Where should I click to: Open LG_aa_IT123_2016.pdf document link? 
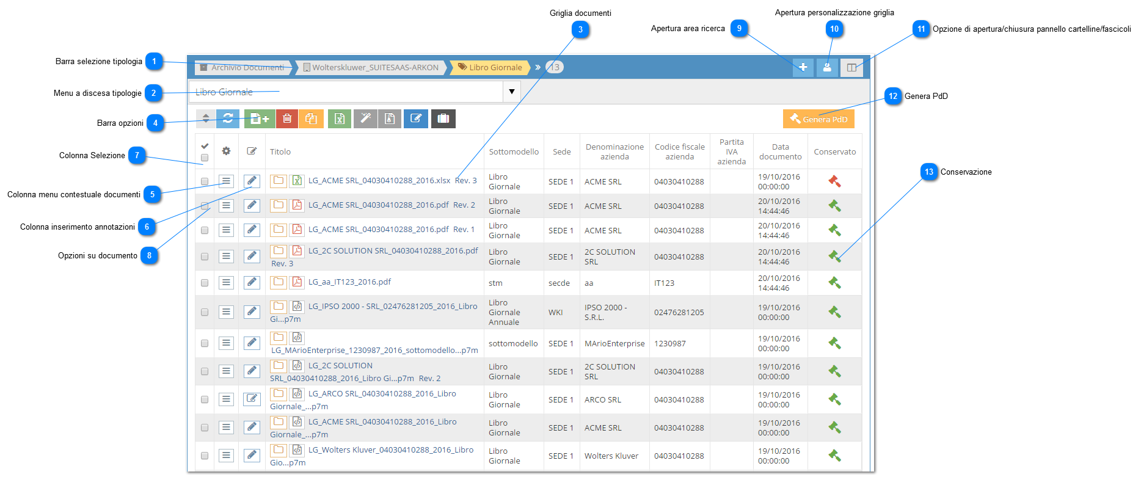coord(349,282)
